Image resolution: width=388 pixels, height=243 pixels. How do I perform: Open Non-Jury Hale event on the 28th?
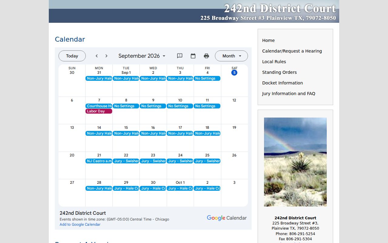coord(99,188)
